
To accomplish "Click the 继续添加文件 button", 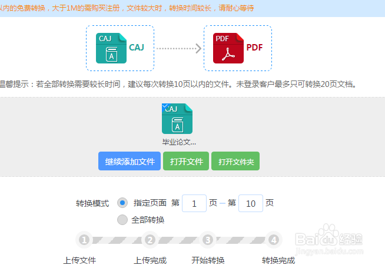I will (130, 161).
